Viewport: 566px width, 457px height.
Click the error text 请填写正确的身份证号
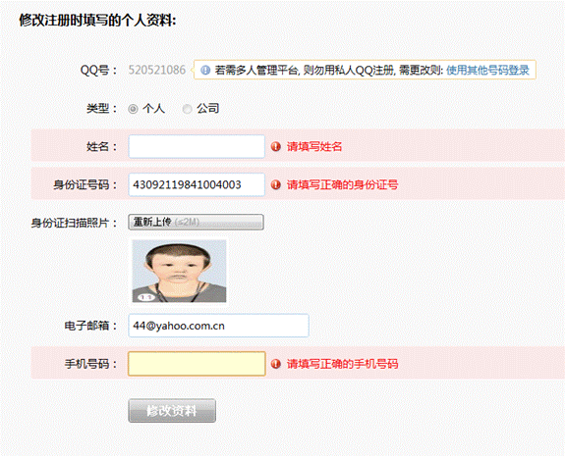[343, 184]
